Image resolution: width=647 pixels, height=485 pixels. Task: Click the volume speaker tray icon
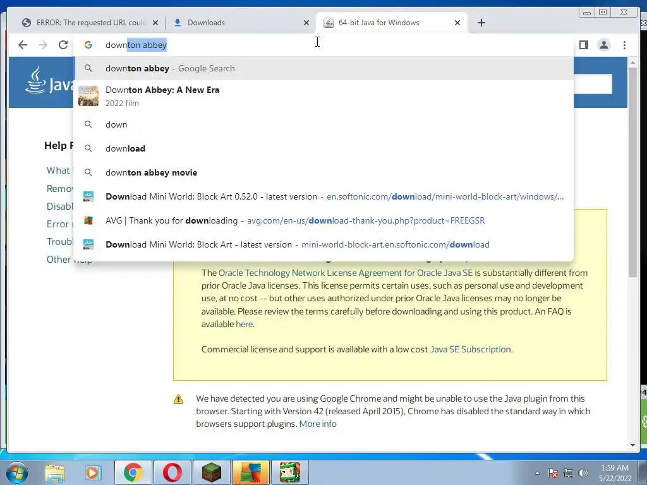click(583, 473)
